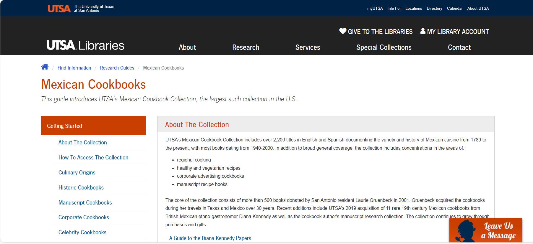
Task: Open My Library Account text link
Action: (x=458, y=32)
